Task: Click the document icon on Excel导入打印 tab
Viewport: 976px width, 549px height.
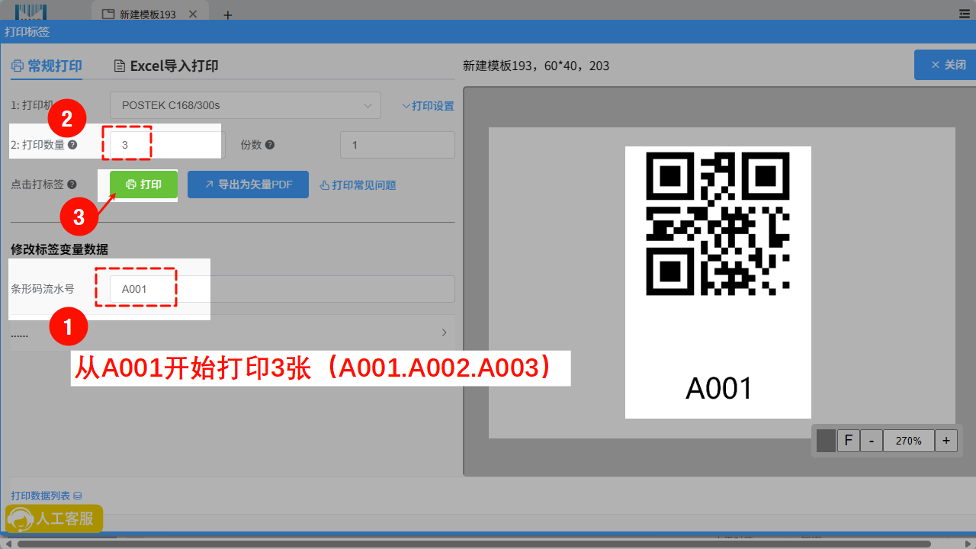Action: 119,66
